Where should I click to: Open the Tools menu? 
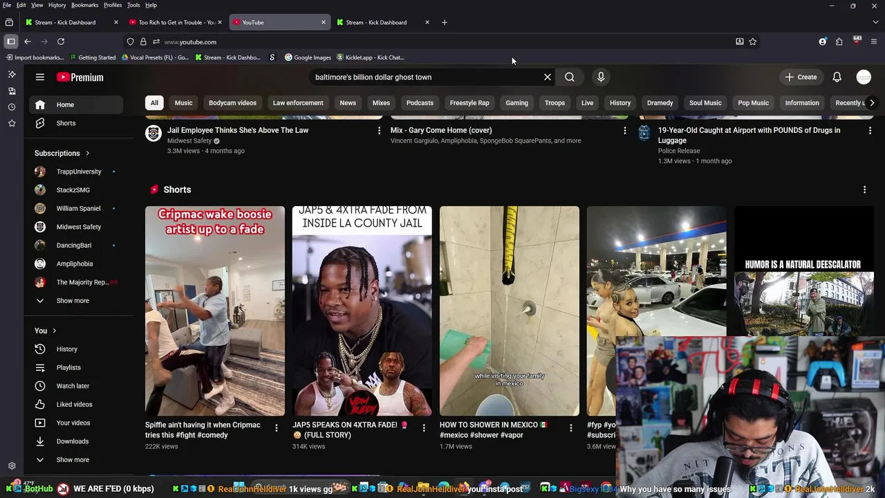[x=133, y=5]
